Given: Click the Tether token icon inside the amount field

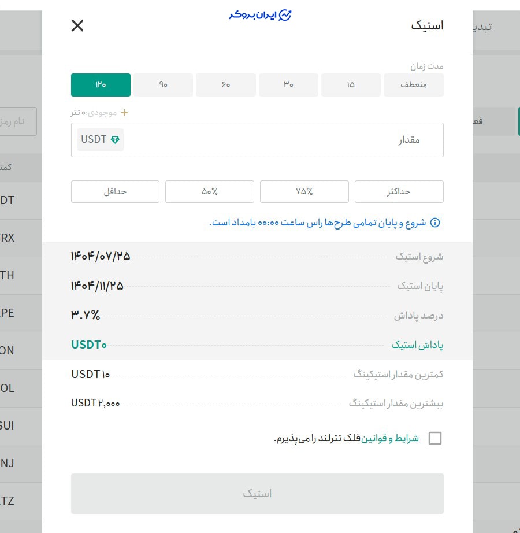Looking at the screenshot, I should (x=116, y=139).
